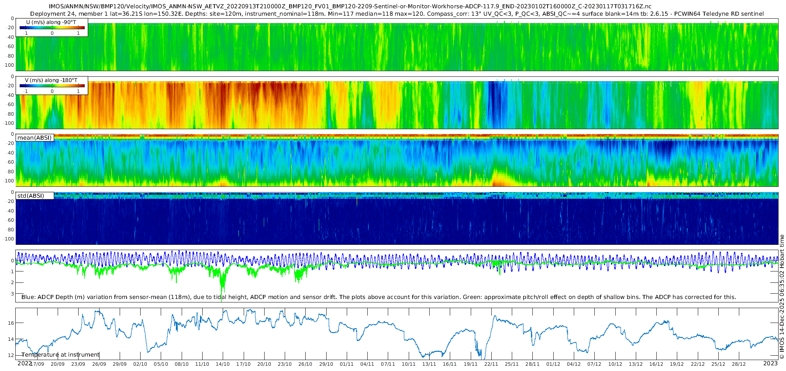Click the -3 tick on depth variation axis
The height and width of the screenshot is (371, 786).
12,294
